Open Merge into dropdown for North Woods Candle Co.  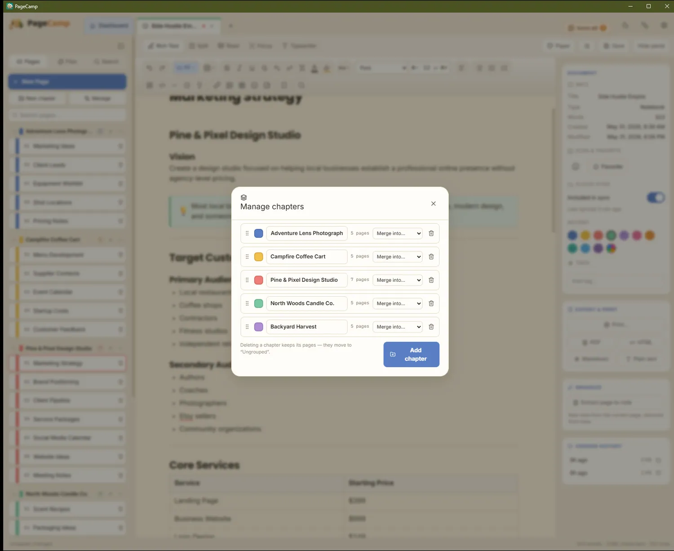click(x=398, y=303)
